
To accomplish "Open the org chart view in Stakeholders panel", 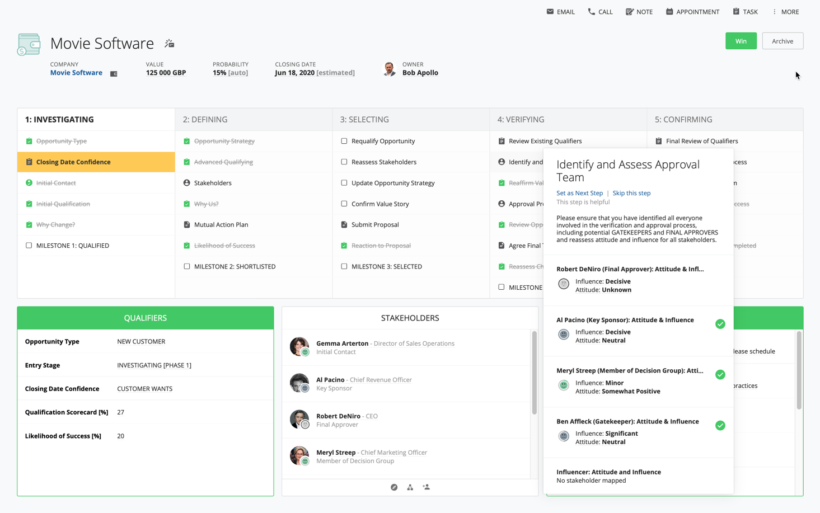I will tap(410, 487).
